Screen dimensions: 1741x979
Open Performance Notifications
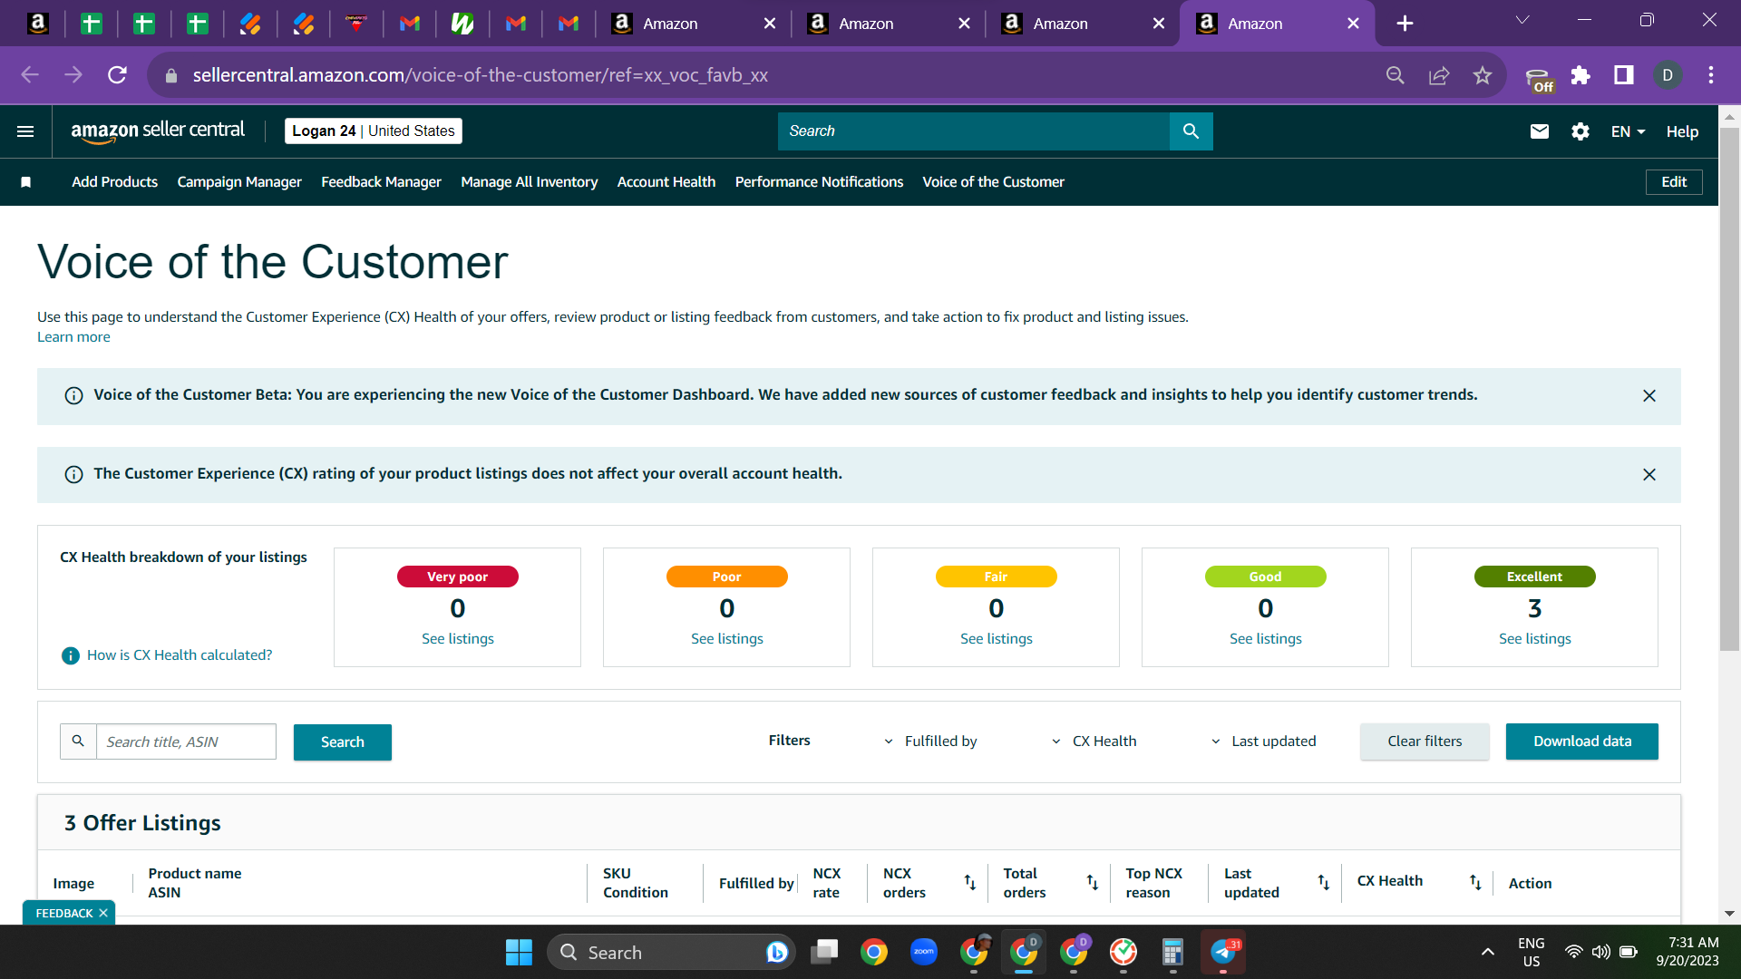[x=819, y=182]
